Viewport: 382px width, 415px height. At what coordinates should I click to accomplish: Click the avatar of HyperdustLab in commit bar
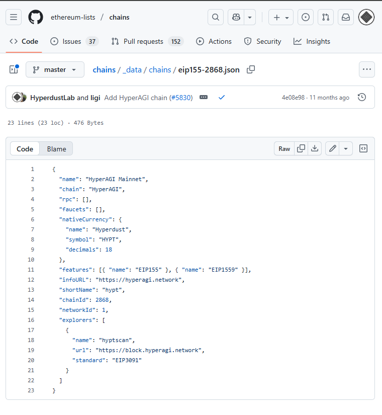(x=17, y=97)
